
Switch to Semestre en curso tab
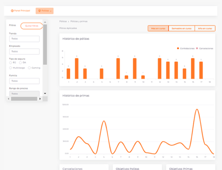(x=182, y=28)
